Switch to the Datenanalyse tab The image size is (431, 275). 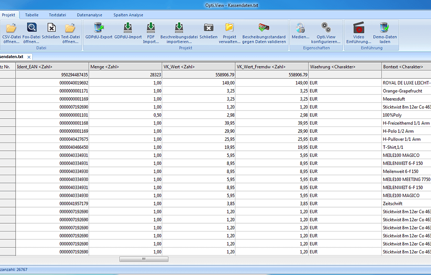(89, 15)
